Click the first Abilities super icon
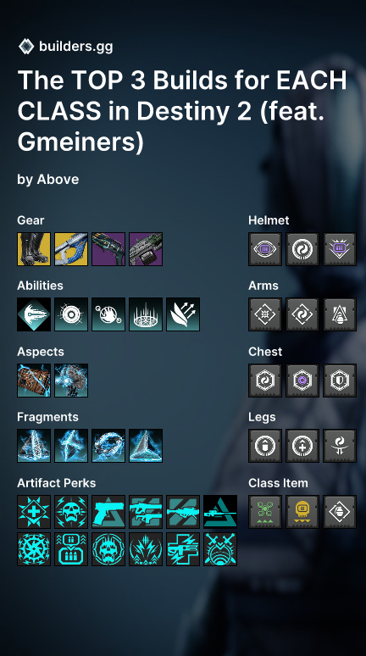Viewport: 366px width, 656px height. click(x=34, y=314)
